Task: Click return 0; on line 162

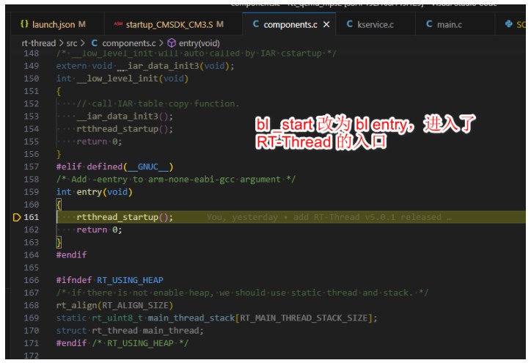Action: [x=99, y=230]
